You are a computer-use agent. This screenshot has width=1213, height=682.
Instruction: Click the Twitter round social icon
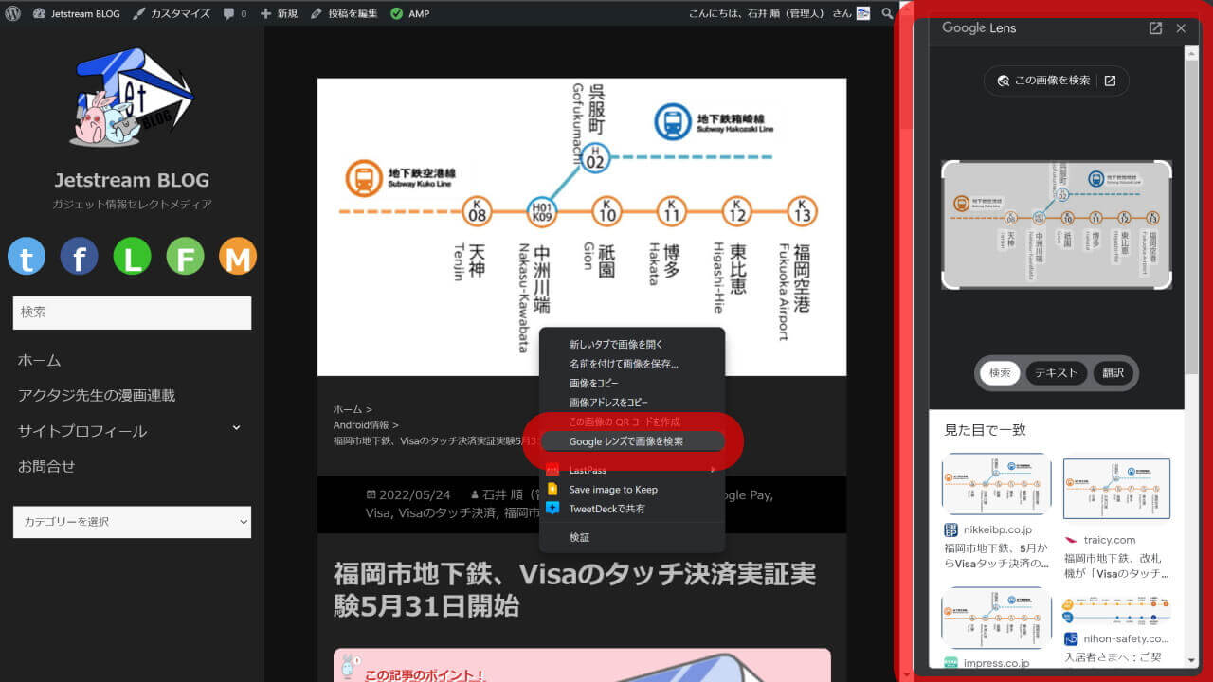[27, 256]
